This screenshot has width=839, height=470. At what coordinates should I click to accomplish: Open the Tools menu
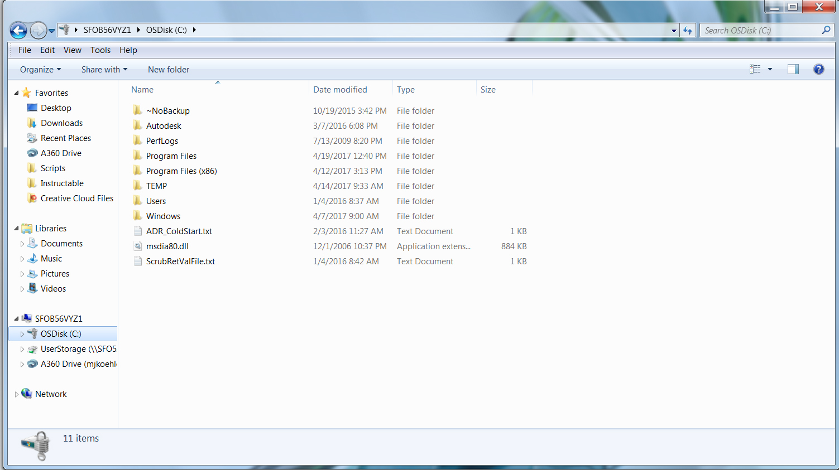pos(100,50)
